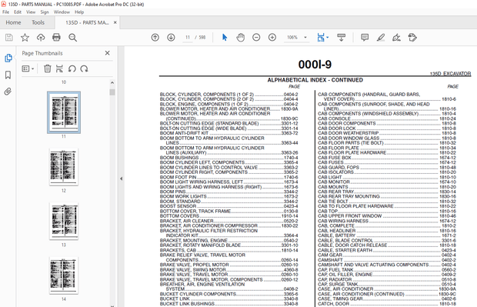Collapse the navigation pane with arrow
Screen dimensions: 477x307
point(121,179)
